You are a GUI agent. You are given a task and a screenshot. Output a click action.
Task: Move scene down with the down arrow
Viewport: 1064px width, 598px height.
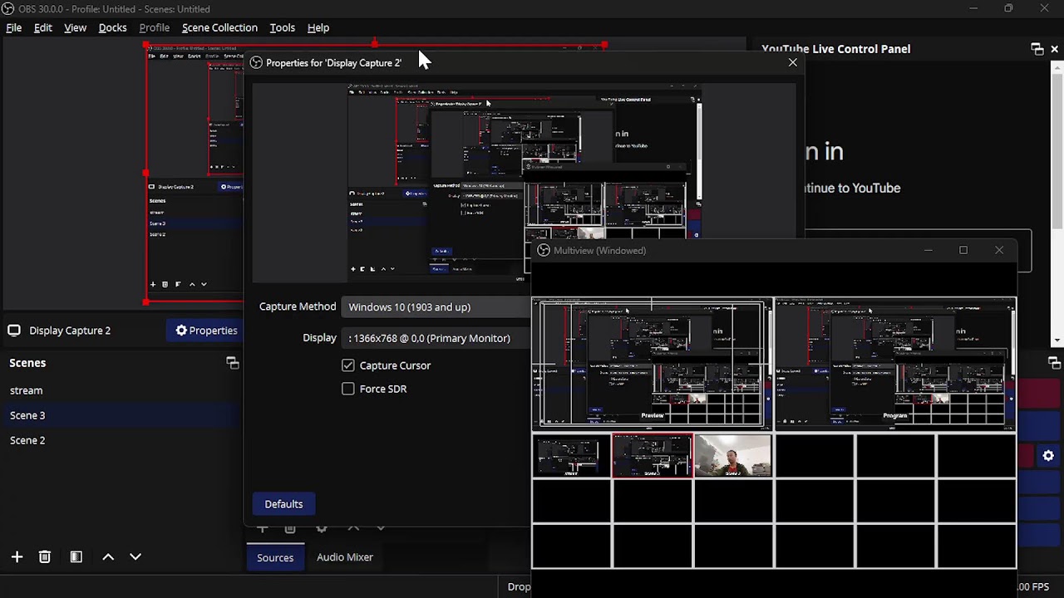pyautogui.click(x=135, y=557)
